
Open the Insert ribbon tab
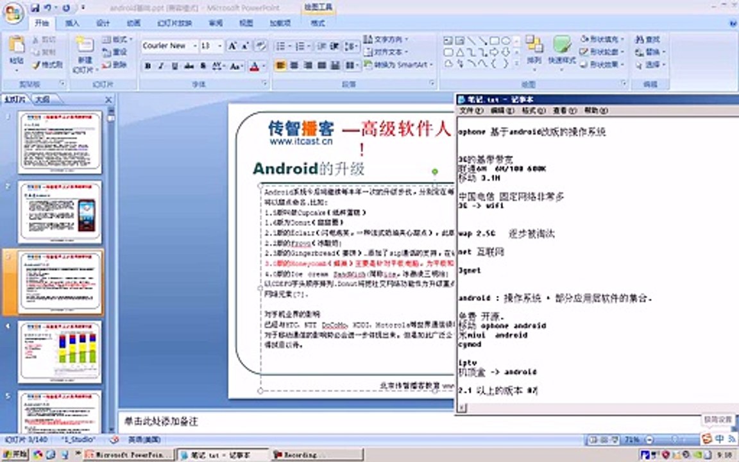[72, 22]
